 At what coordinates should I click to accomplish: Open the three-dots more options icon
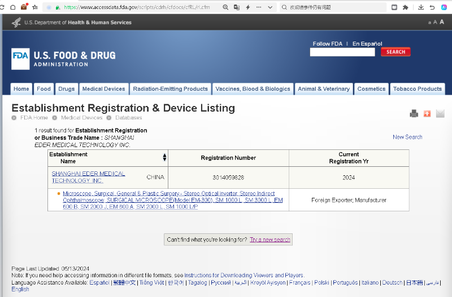click(x=259, y=7)
